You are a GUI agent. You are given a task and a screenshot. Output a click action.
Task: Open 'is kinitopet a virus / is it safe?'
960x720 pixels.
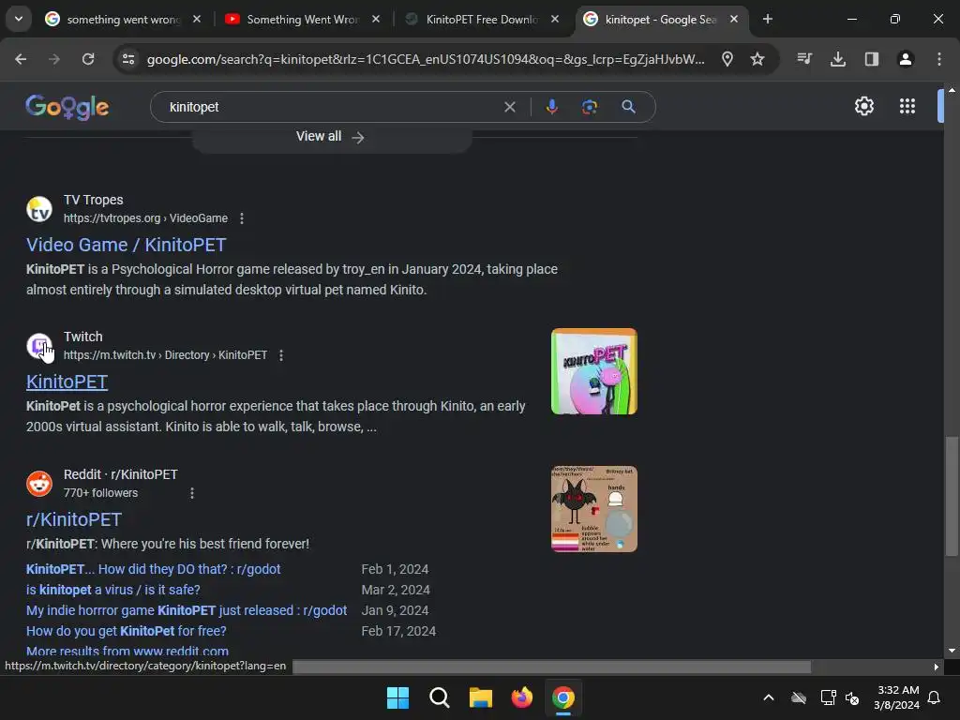point(113,591)
